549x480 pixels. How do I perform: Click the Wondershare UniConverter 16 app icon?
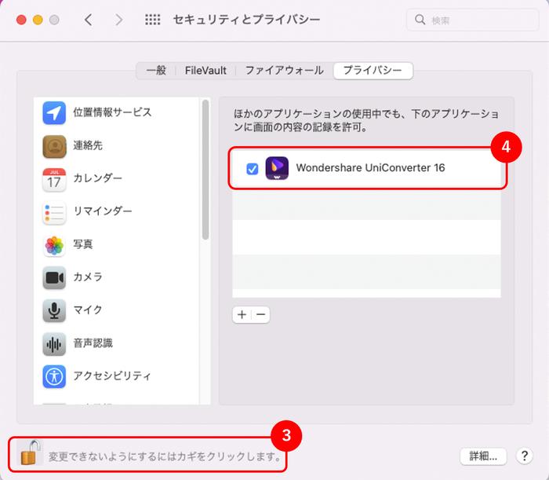(277, 168)
